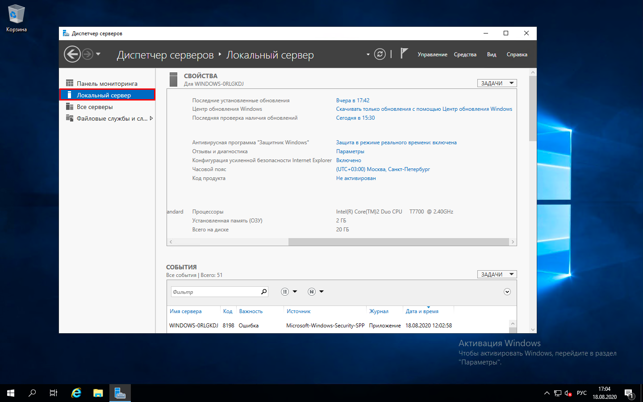The height and width of the screenshot is (402, 643).
Task: Open the filter criteria list icon
Action: point(285,292)
